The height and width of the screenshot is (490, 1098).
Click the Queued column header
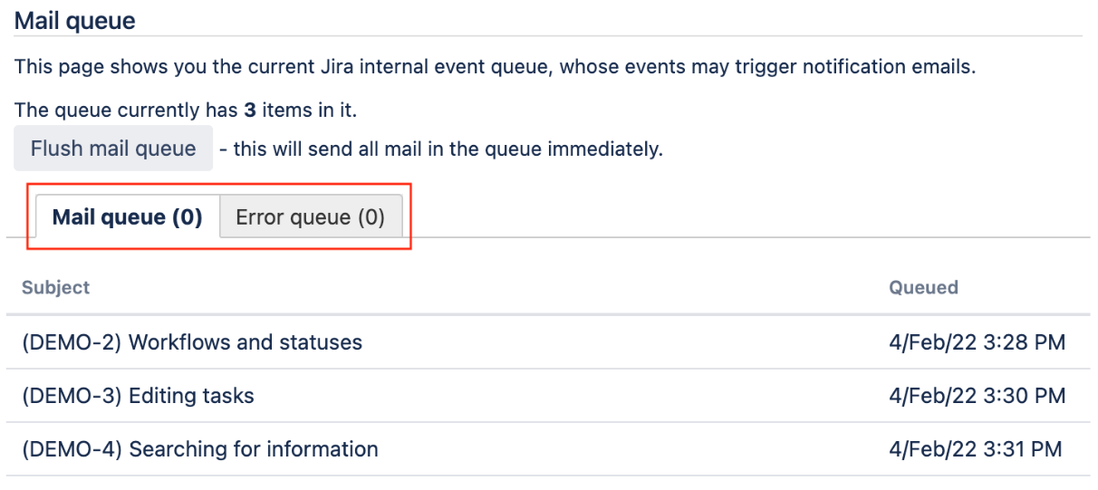pos(923,288)
